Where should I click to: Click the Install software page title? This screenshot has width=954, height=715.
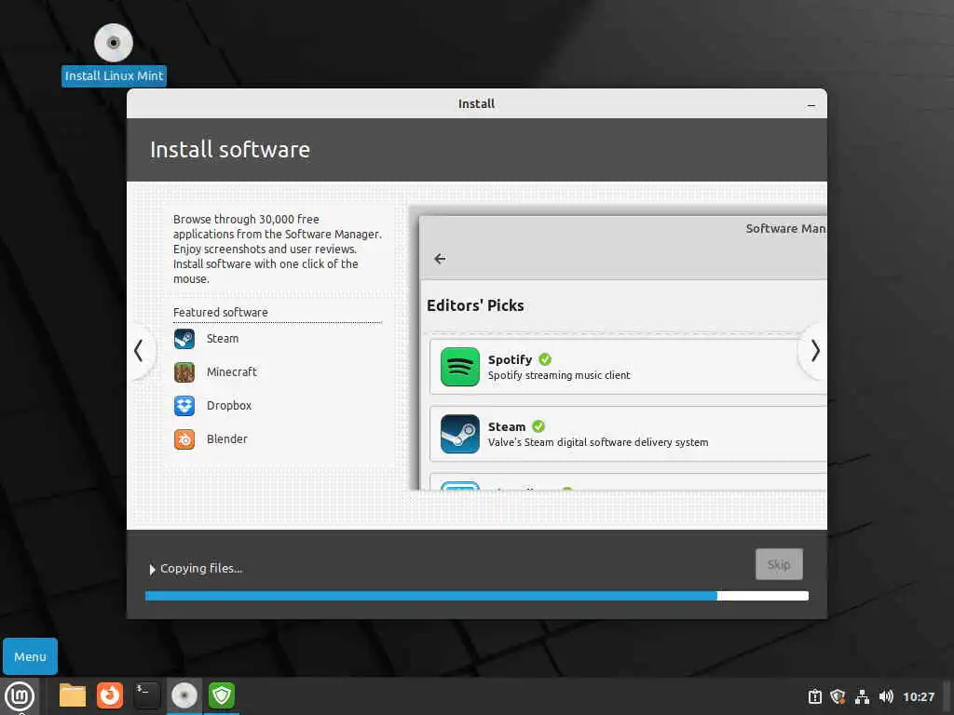pyautogui.click(x=230, y=150)
